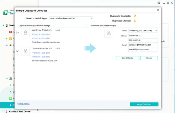
Task: Edit the owenled@tottutors.com email field
Action: pyautogui.click(x=143, y=50)
